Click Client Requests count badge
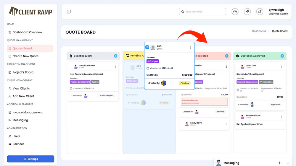 pos(115,56)
